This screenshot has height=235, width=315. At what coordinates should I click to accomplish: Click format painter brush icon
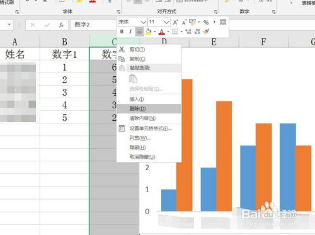[x=206, y=32]
